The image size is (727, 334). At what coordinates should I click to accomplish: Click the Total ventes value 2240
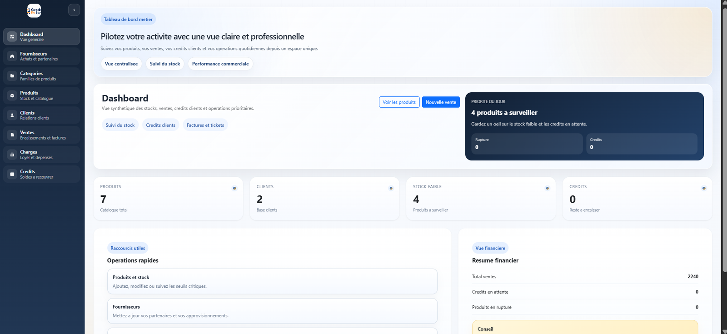tap(693, 276)
